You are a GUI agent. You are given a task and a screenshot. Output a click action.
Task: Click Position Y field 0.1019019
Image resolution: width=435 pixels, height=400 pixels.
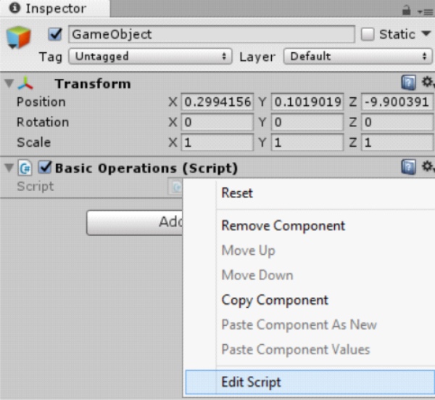307,102
